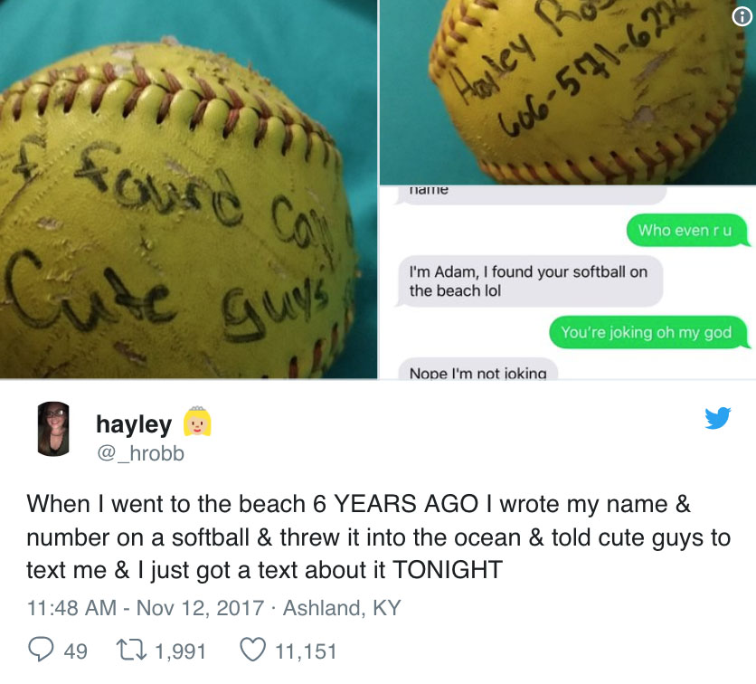Open the large softball 'Cute Guys' photo
This screenshot has height=684, width=756.
[x=188, y=189]
